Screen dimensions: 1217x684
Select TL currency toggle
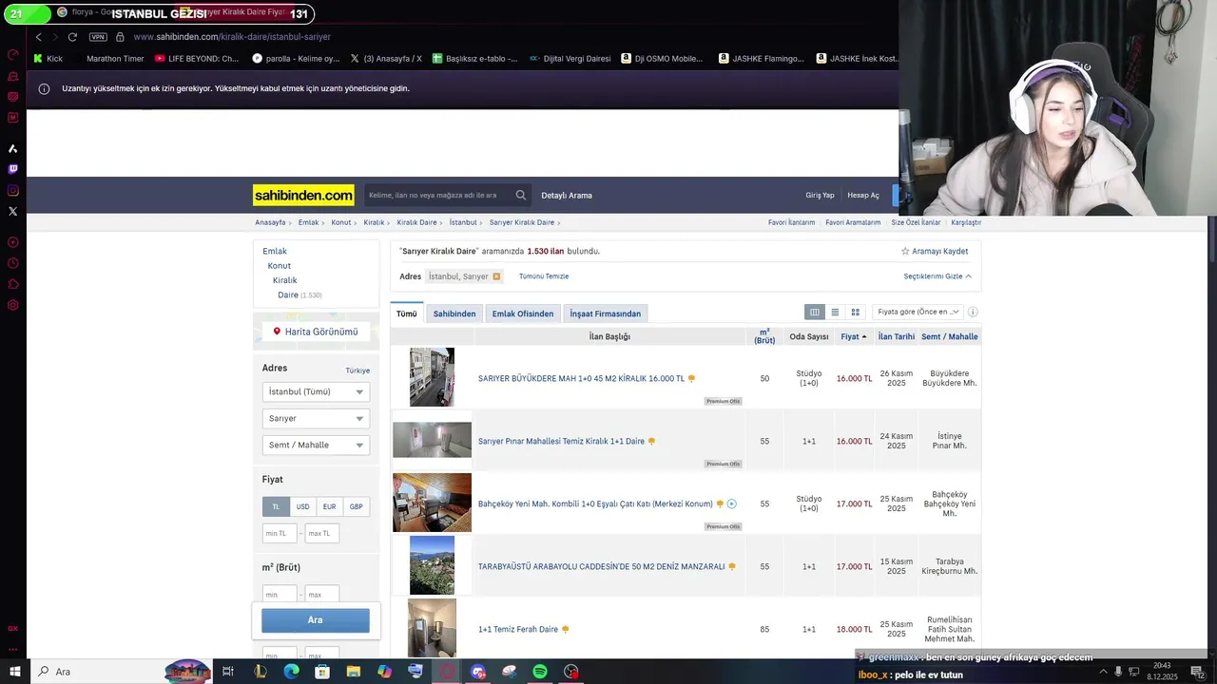coord(276,506)
